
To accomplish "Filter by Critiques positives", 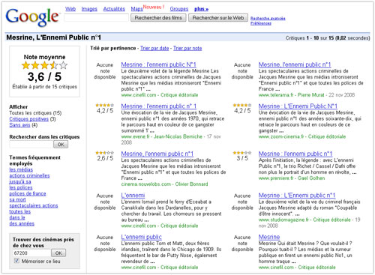I will pos(28,119).
